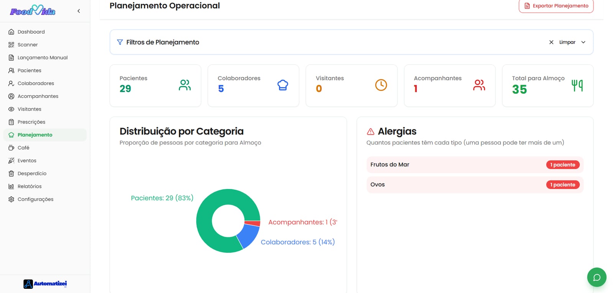Click the Configurações gear icon

(11, 199)
